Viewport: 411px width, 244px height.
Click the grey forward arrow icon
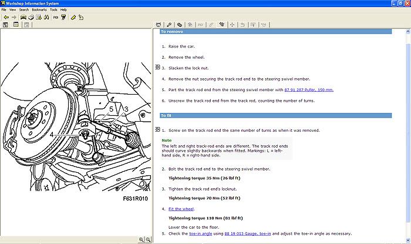pyautogui.click(x=14, y=18)
